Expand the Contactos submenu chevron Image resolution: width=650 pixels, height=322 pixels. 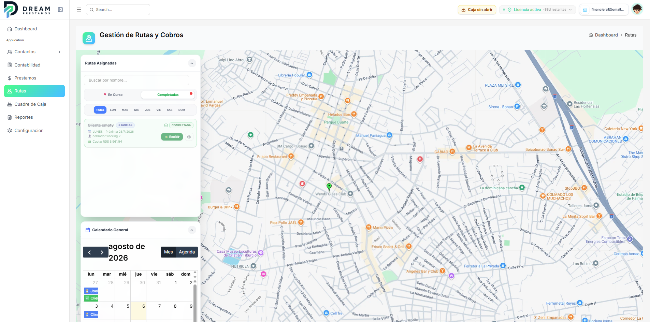[59, 52]
